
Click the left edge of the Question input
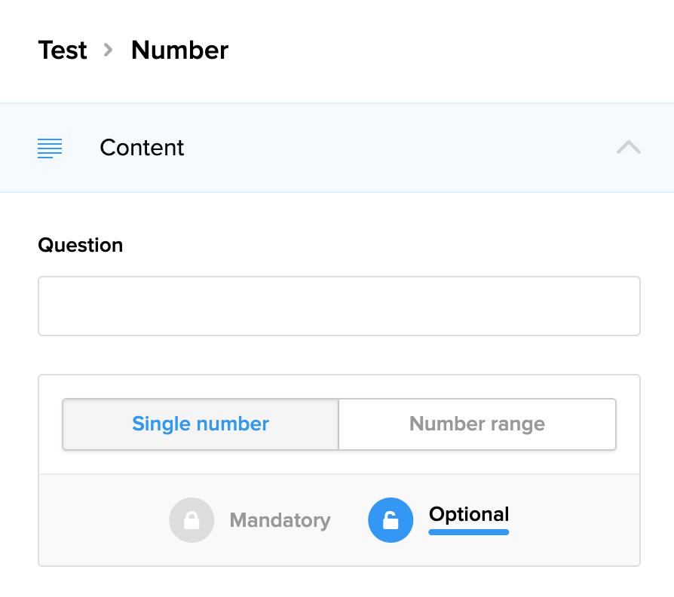coord(48,306)
